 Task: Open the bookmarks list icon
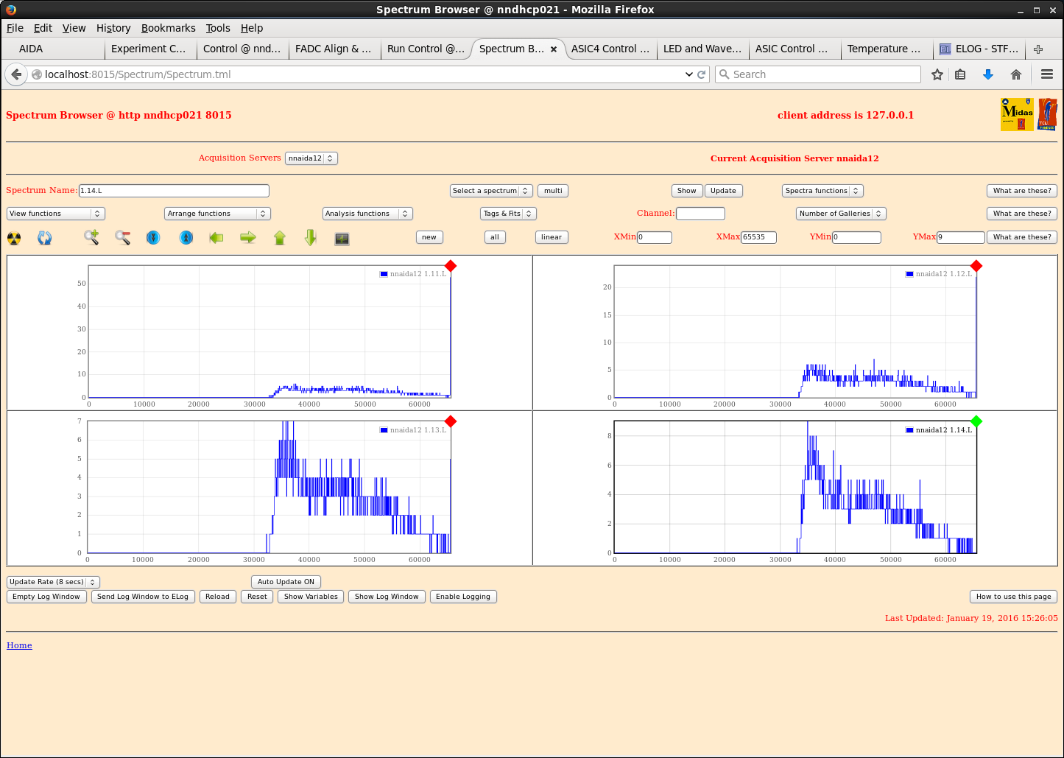click(960, 74)
